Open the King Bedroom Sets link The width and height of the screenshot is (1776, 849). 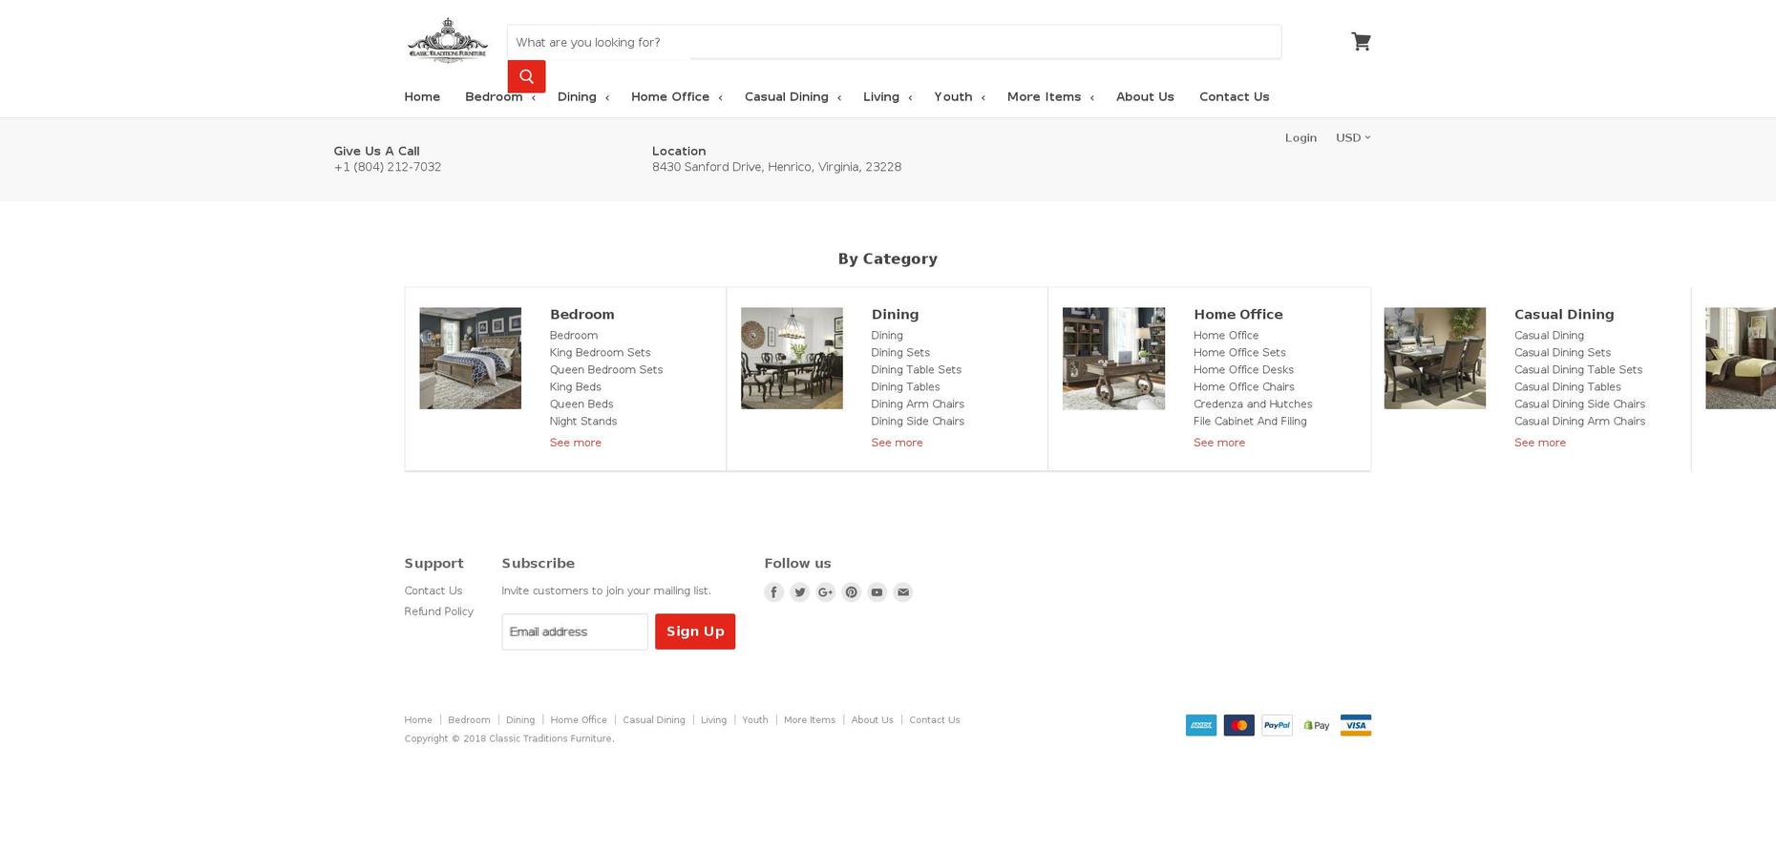[x=600, y=353]
